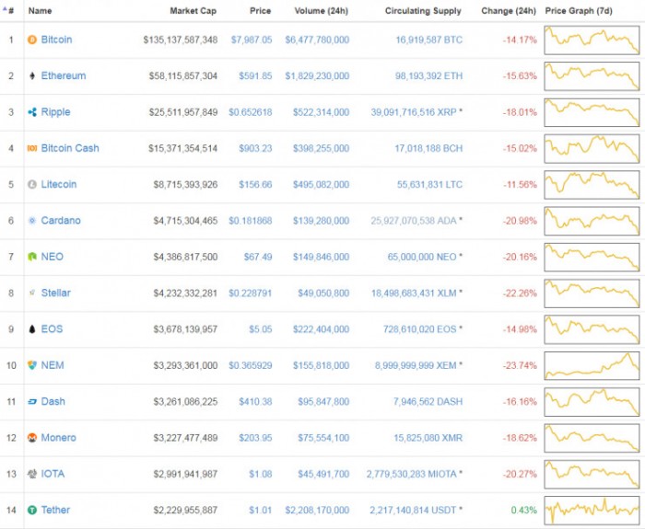645x529 pixels.
Task: Click the IOTA logo icon
Action: 32,474
